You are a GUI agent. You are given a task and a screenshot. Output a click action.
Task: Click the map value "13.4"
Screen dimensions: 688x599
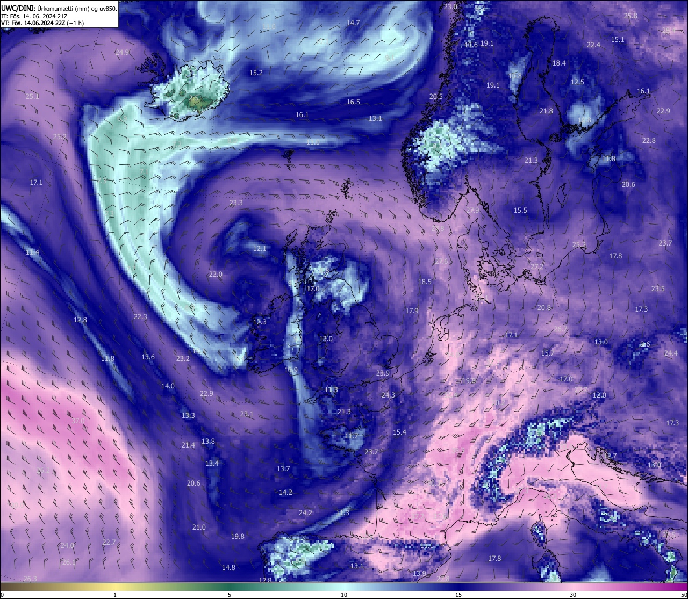(x=212, y=463)
